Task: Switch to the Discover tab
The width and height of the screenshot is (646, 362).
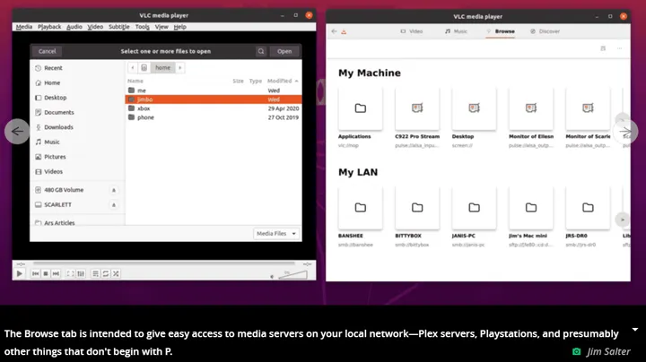Action: pyautogui.click(x=545, y=31)
